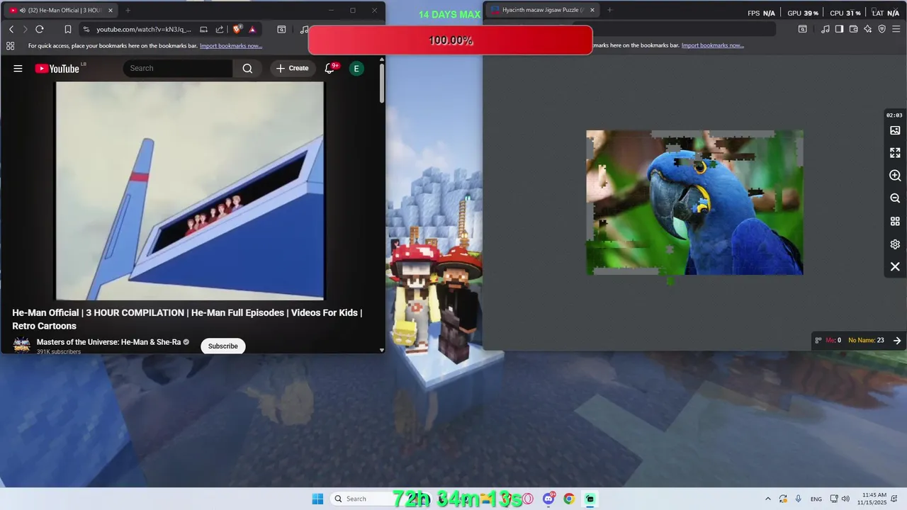This screenshot has width=907, height=510.
Task: Expand the player scores arrow
Action: (x=897, y=341)
